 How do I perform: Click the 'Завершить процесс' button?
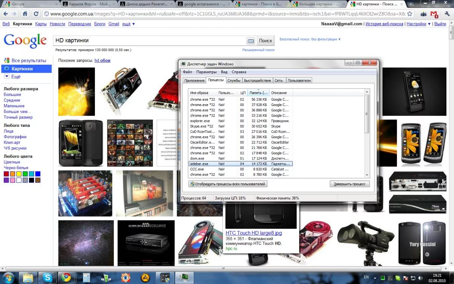coord(350,184)
